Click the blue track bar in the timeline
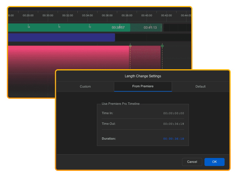The height and width of the screenshot is (178, 241). pos(62,37)
